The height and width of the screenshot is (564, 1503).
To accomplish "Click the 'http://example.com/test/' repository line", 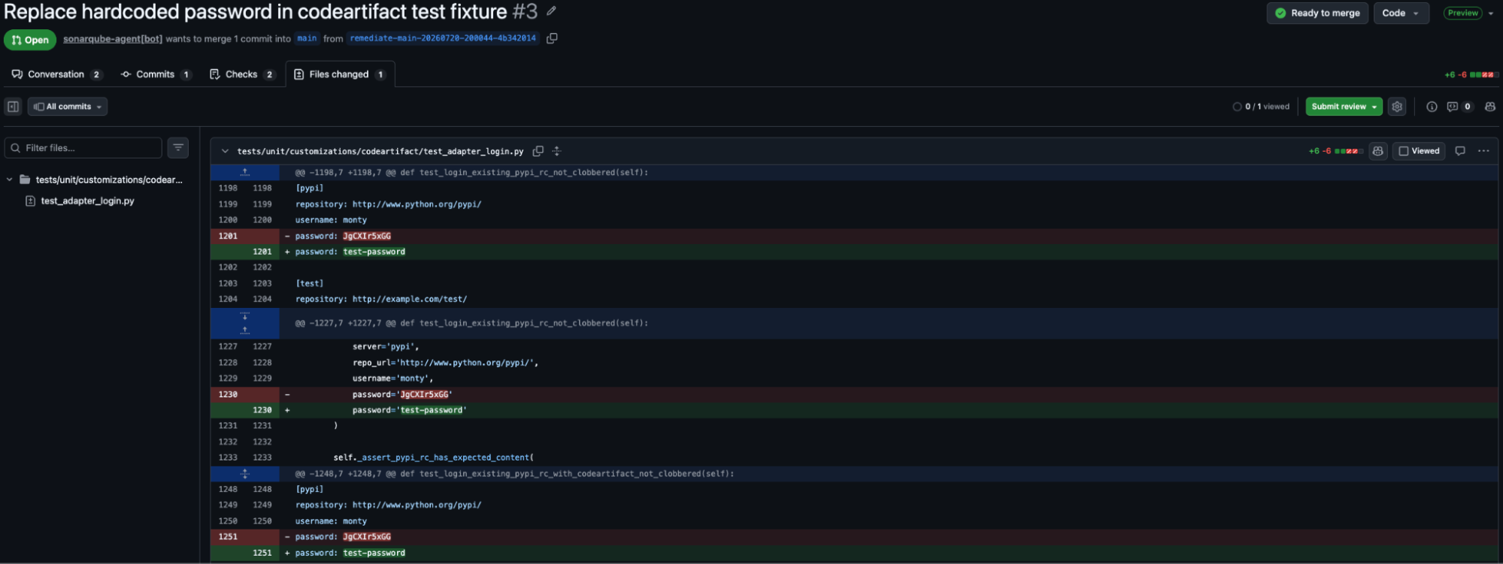I will point(381,299).
